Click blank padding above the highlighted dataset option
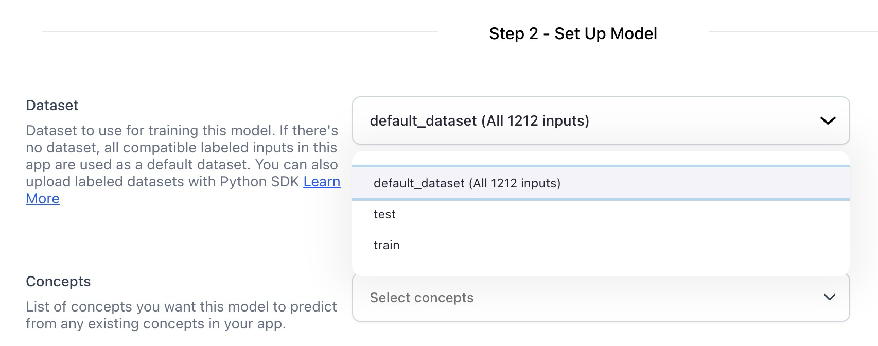The height and width of the screenshot is (346, 878). 600,158
